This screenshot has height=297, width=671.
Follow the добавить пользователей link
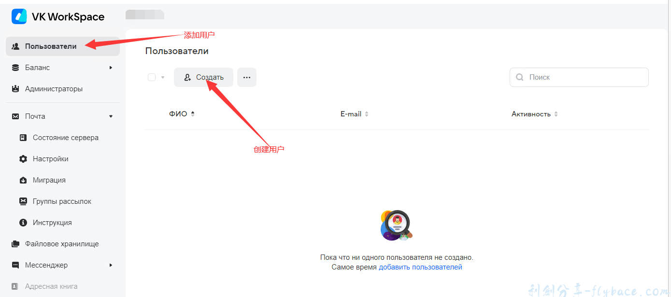pos(420,267)
